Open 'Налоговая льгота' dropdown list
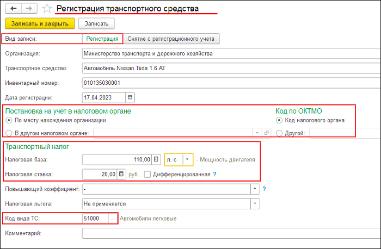Viewport: 381px width, 249px height. (x=254, y=204)
